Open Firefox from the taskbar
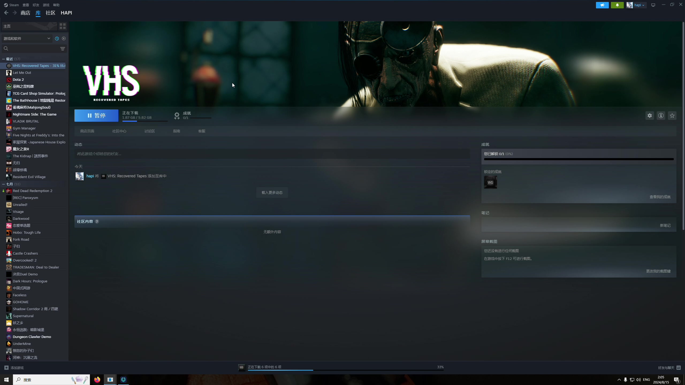 97,379
